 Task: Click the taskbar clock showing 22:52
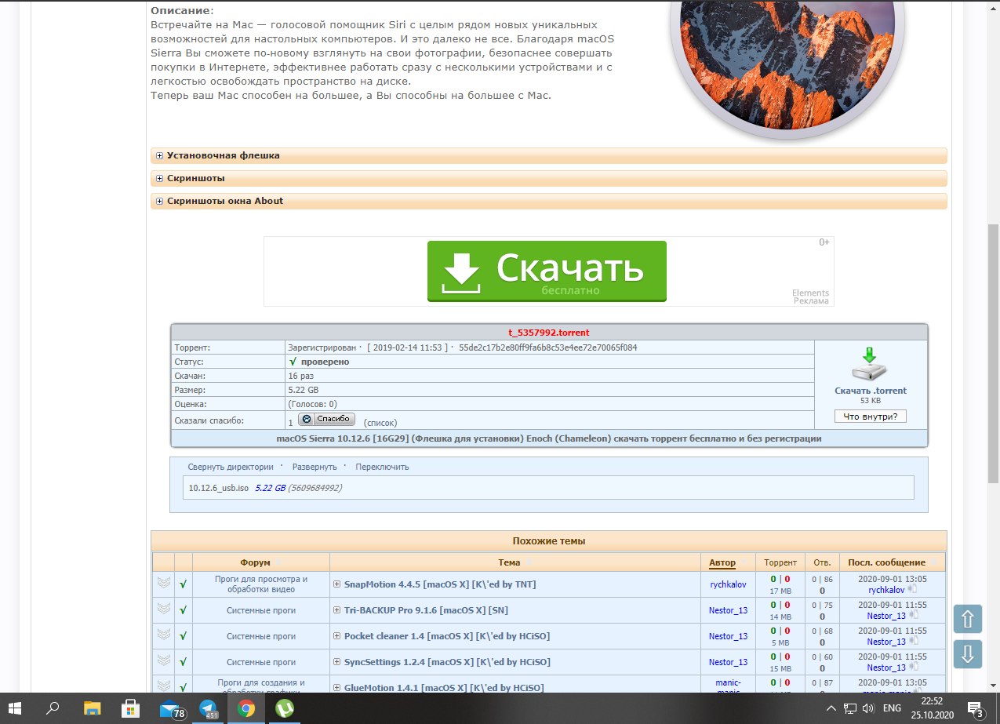coord(933,708)
